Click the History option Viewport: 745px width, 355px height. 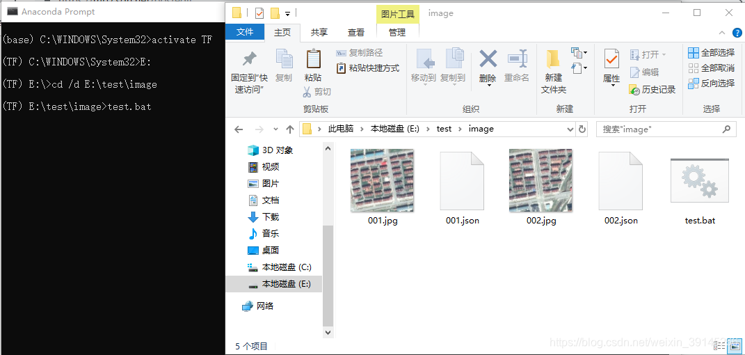click(x=652, y=89)
